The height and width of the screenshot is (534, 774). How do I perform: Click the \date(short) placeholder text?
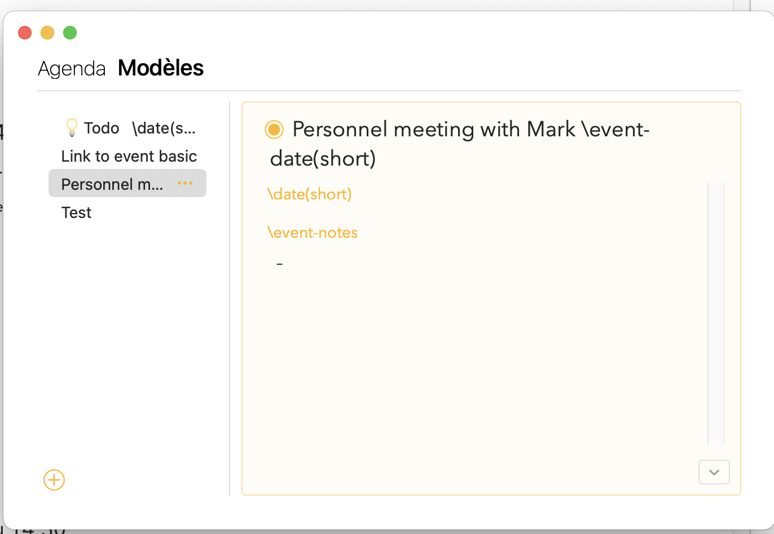(310, 194)
